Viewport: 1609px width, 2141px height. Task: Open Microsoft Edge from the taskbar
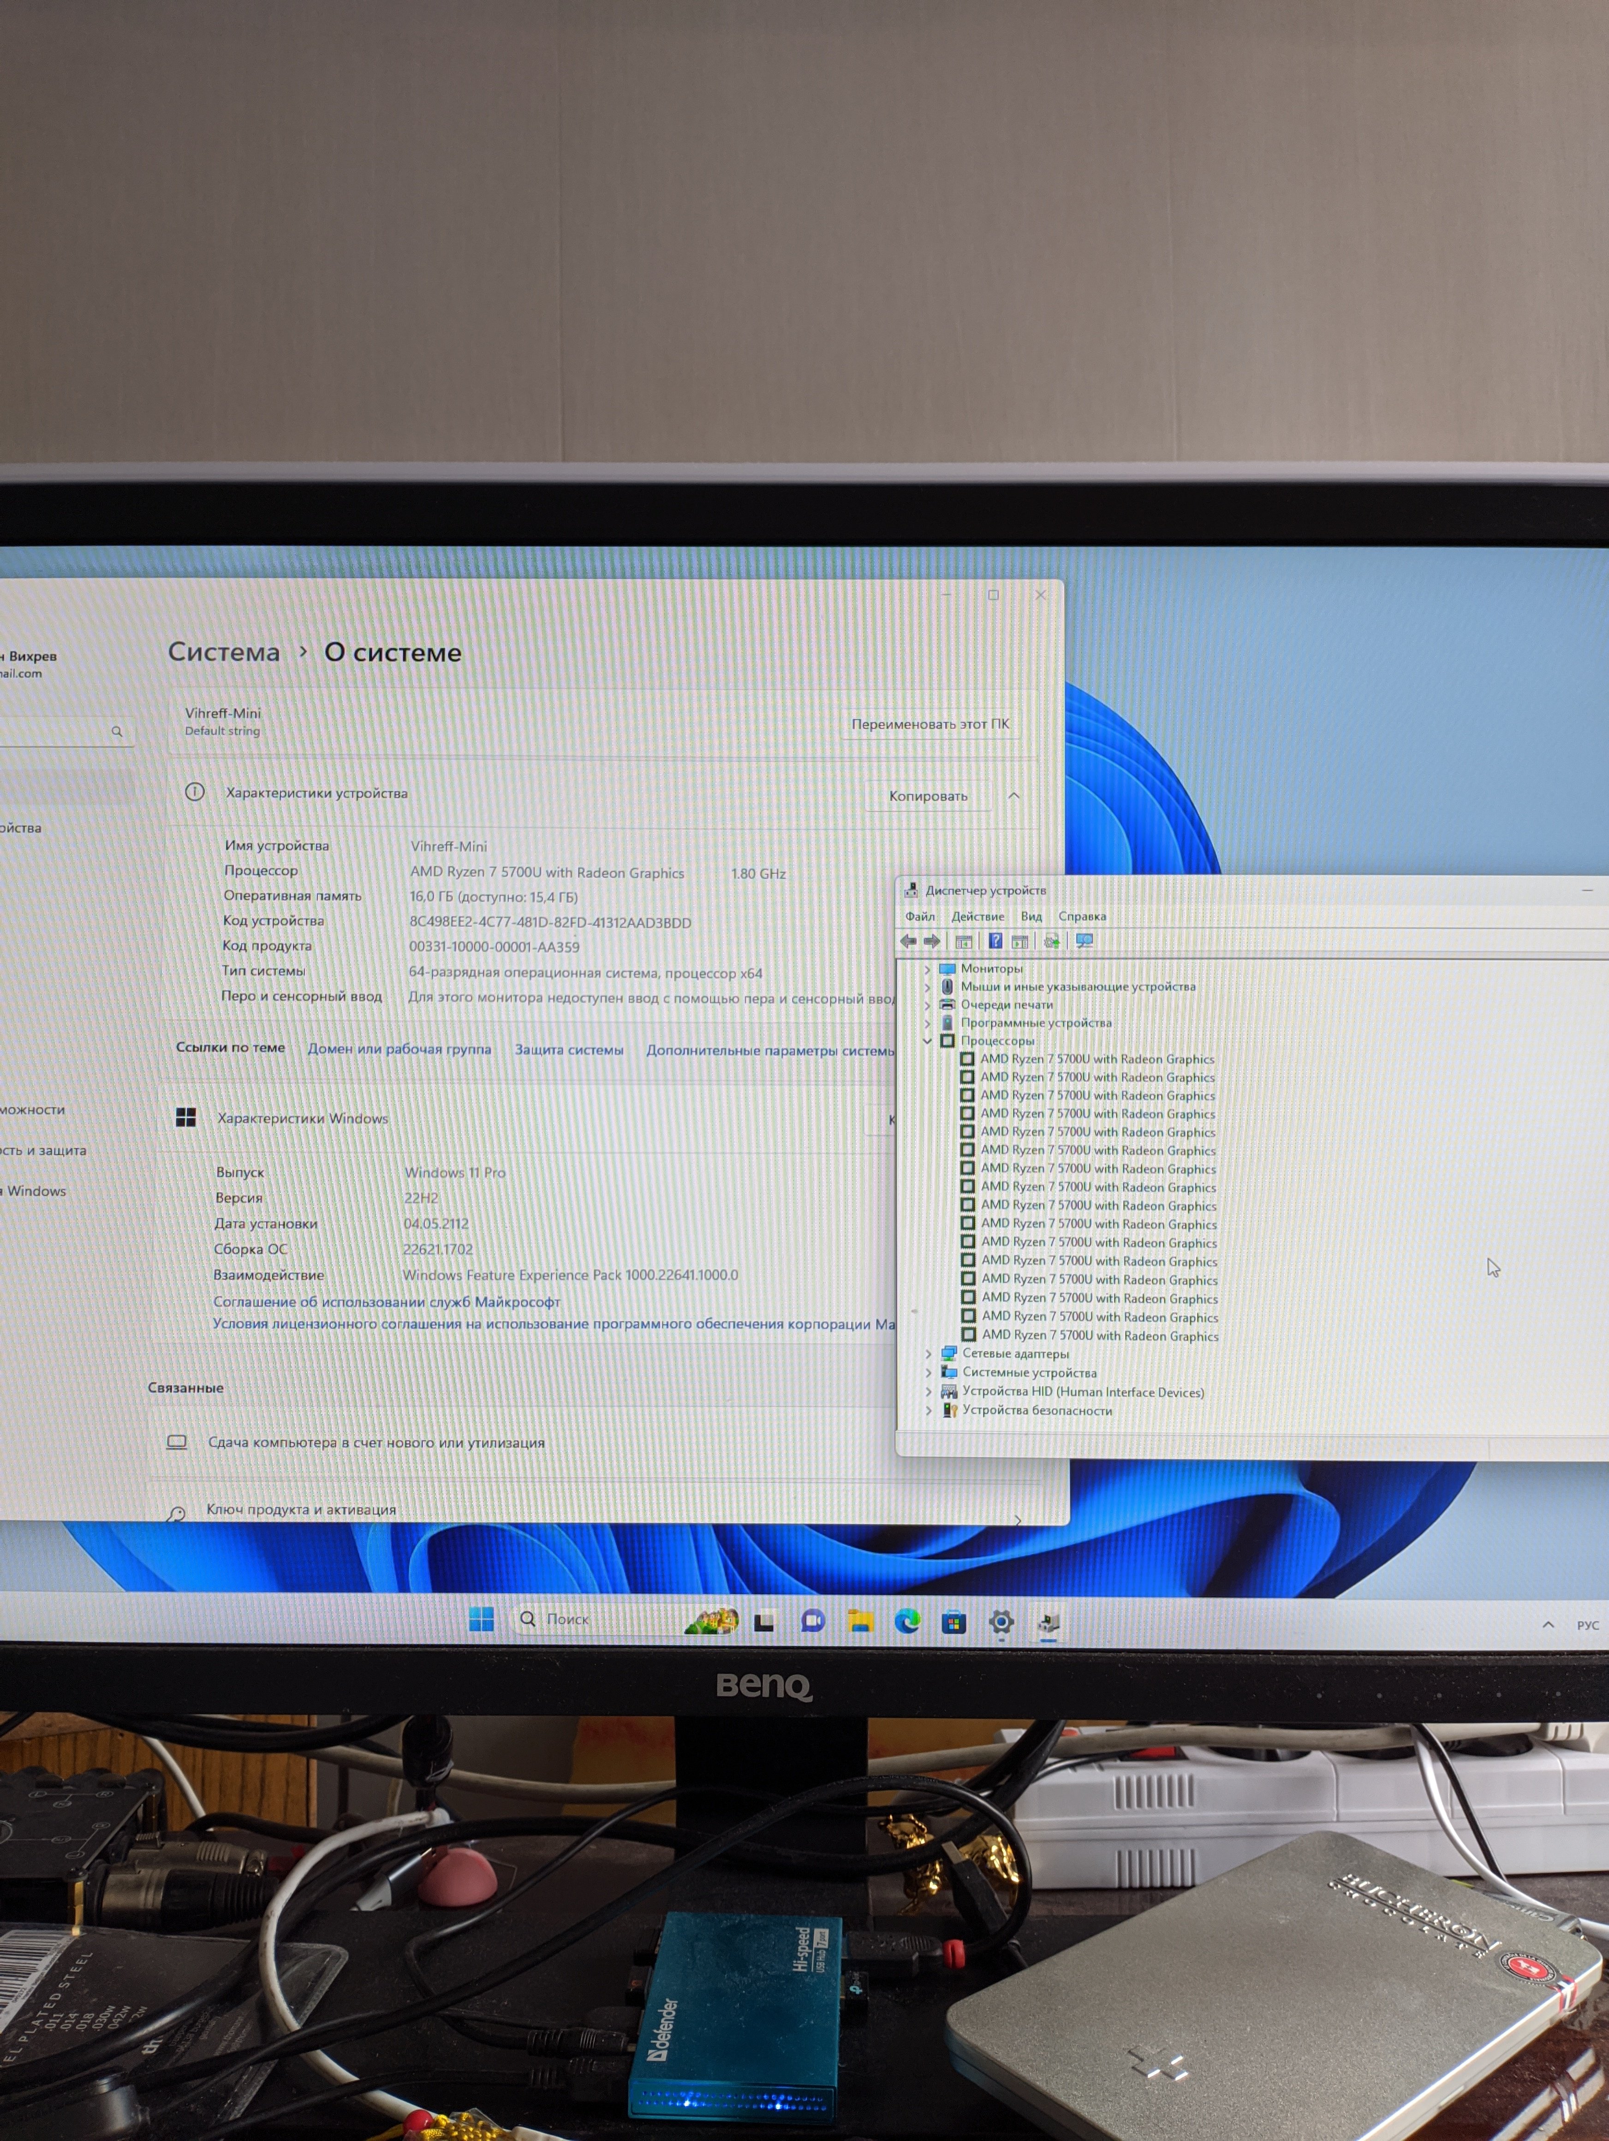(x=906, y=1620)
